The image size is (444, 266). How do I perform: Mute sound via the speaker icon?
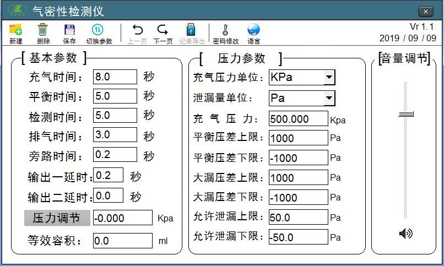405,234
